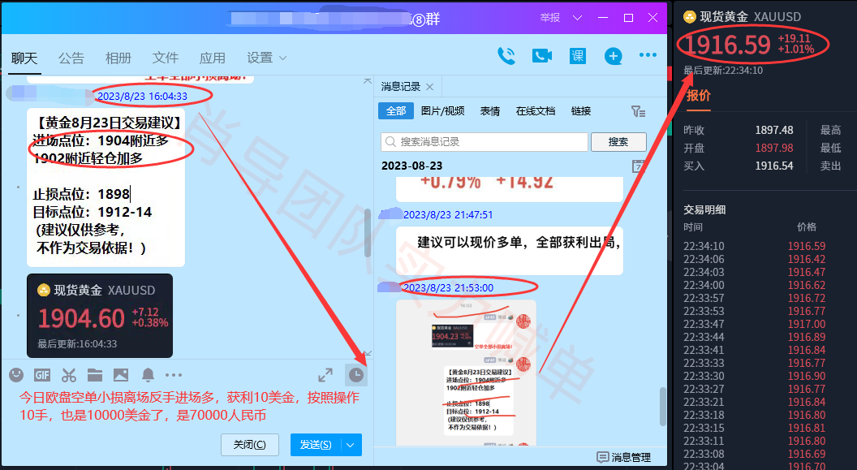Click the 开盘 value 1897.98
This screenshot has width=857, height=470.
pyautogui.click(x=774, y=148)
